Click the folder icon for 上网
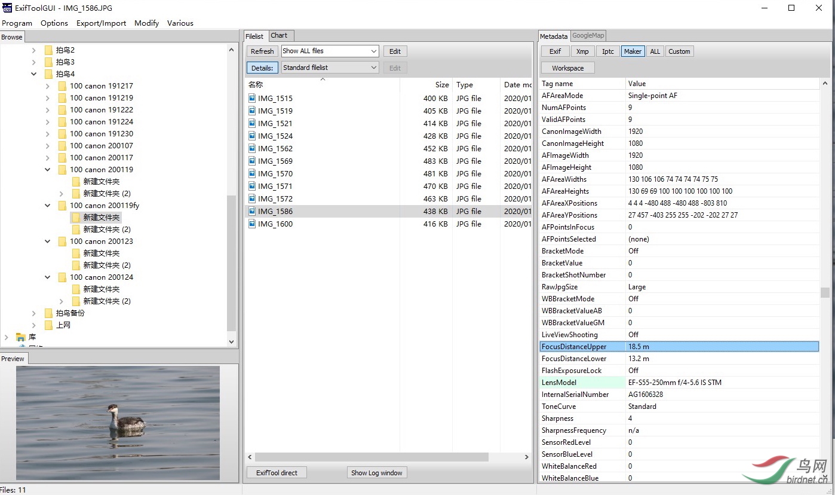Viewport: 835px width, 495px height. click(49, 325)
